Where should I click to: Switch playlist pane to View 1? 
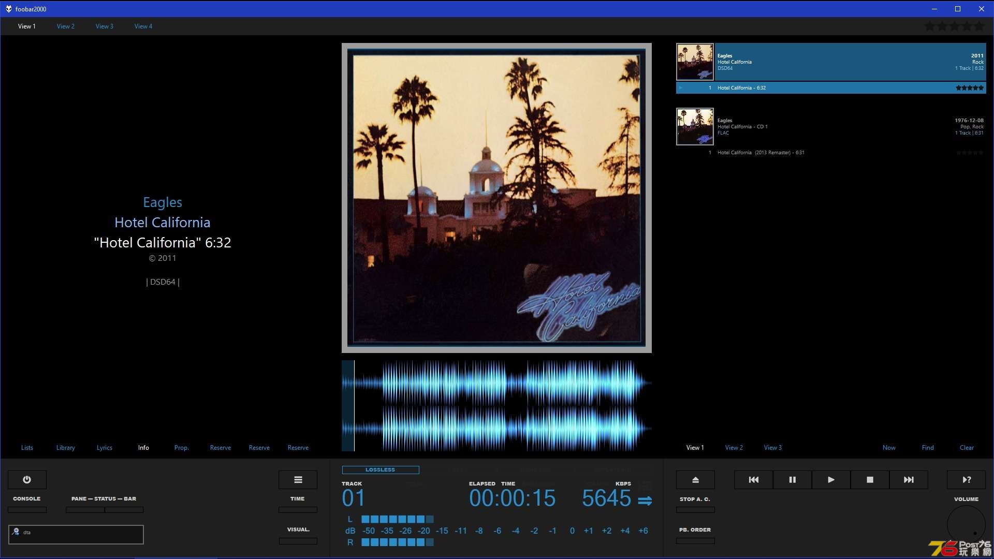coord(695,448)
